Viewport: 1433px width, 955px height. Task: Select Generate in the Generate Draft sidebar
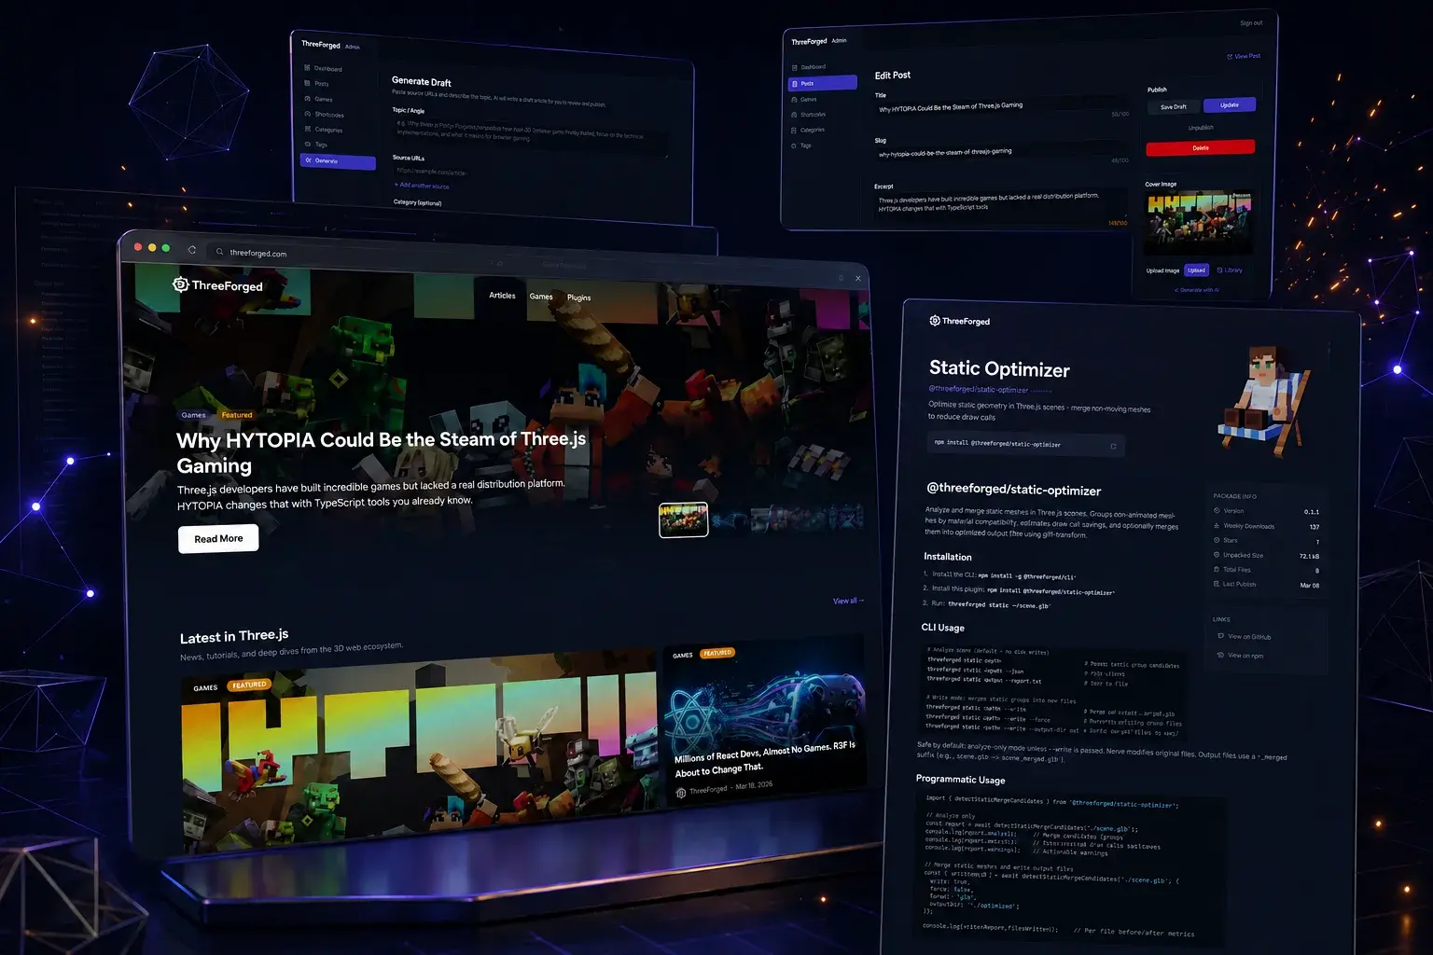[338, 161]
